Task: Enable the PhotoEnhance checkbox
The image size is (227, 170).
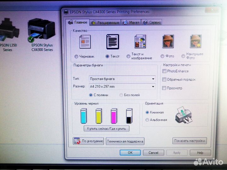Action: [x=164, y=71]
